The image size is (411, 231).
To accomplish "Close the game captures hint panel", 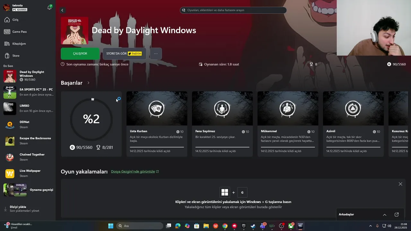I will [400, 184].
